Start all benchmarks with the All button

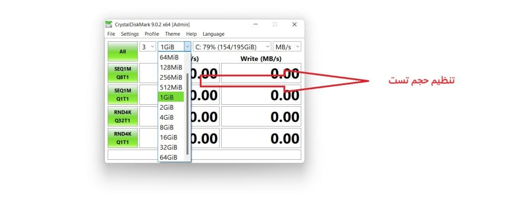(123, 51)
